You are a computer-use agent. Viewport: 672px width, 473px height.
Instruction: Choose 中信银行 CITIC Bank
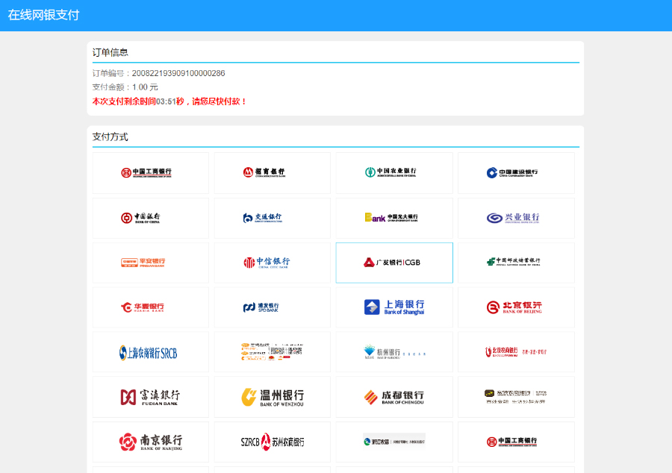click(272, 263)
